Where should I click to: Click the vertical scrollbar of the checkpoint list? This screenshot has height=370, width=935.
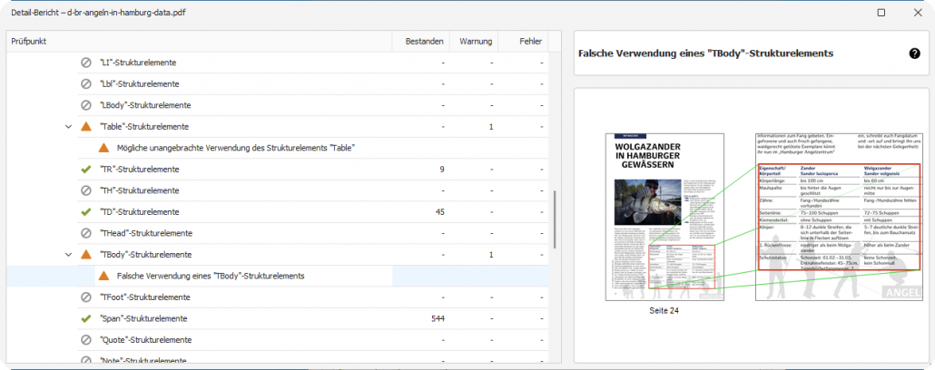click(x=555, y=218)
